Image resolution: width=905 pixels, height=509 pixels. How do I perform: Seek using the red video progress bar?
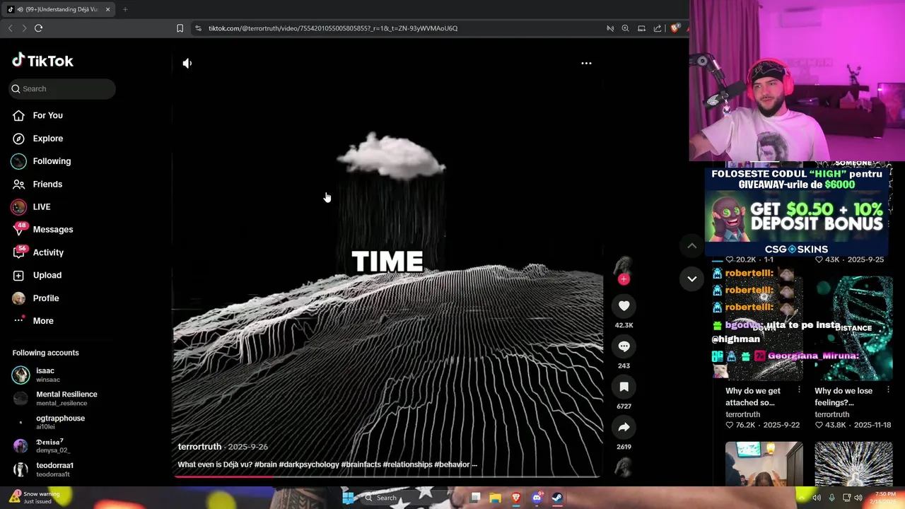(387, 476)
